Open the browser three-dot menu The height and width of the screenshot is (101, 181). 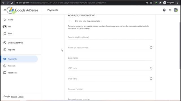[178, 3]
